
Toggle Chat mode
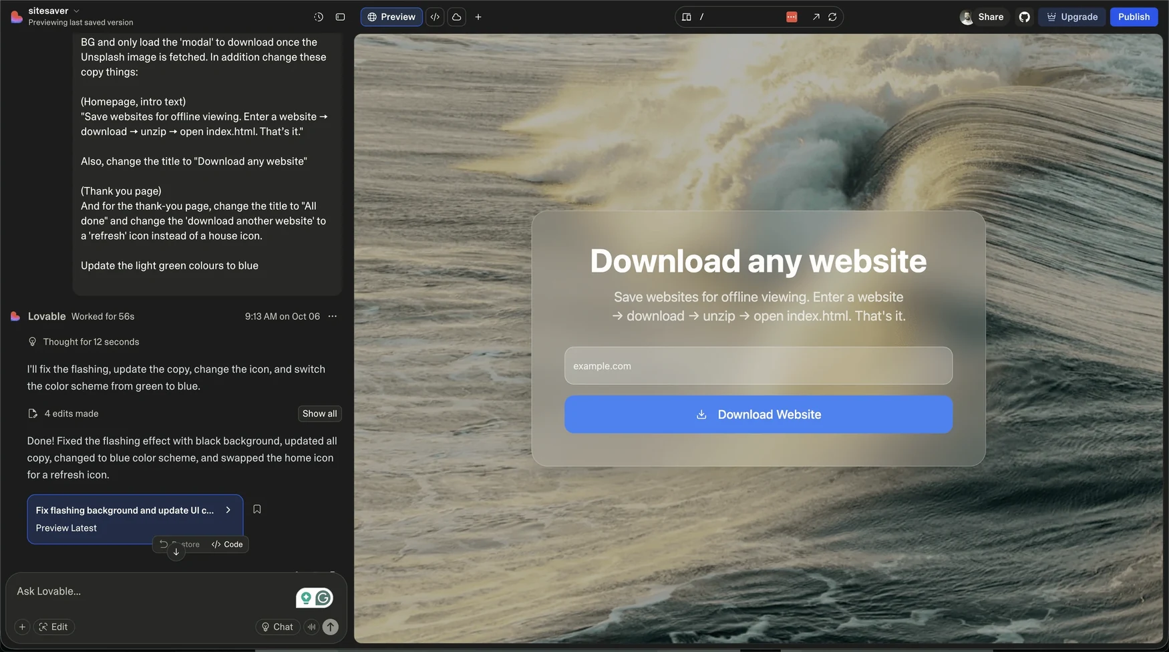click(277, 627)
